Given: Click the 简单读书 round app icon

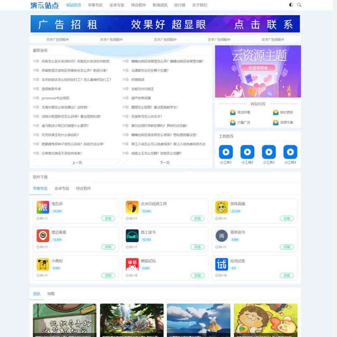Looking at the screenshot, I should coord(222,236).
